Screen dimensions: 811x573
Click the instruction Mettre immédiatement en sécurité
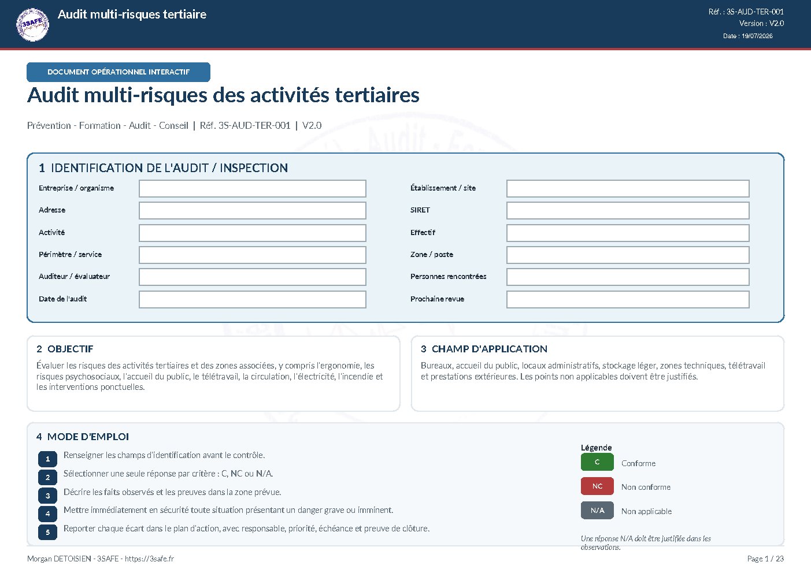tap(228, 510)
